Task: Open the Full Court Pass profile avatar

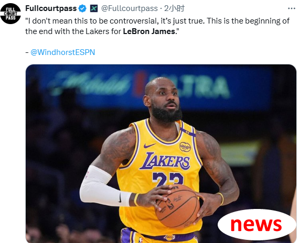Action: [10, 14]
